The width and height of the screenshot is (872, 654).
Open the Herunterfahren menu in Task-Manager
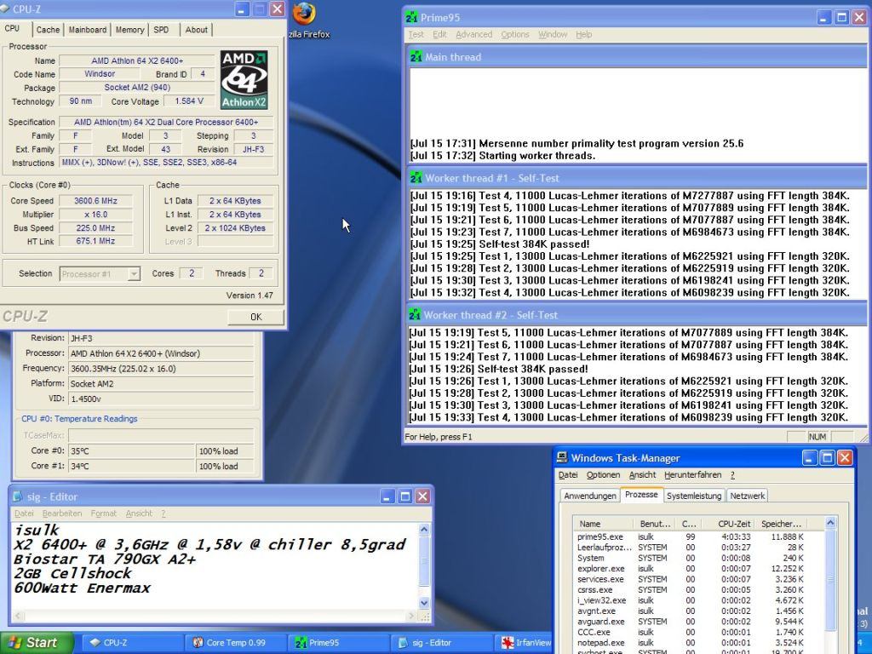tap(692, 475)
